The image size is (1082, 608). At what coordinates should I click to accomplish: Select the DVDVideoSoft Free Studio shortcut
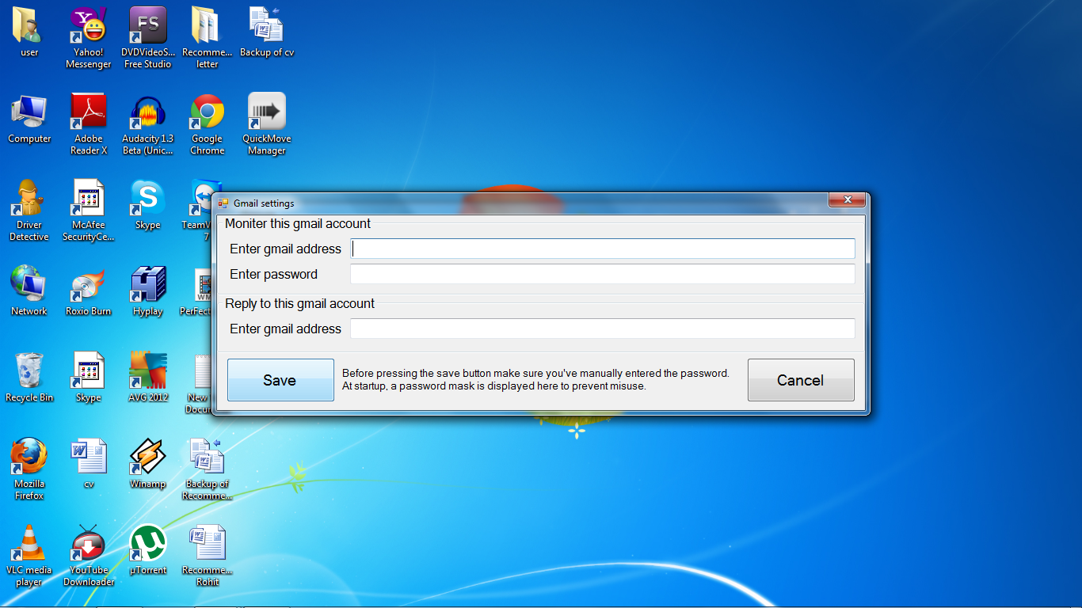pyautogui.click(x=147, y=38)
